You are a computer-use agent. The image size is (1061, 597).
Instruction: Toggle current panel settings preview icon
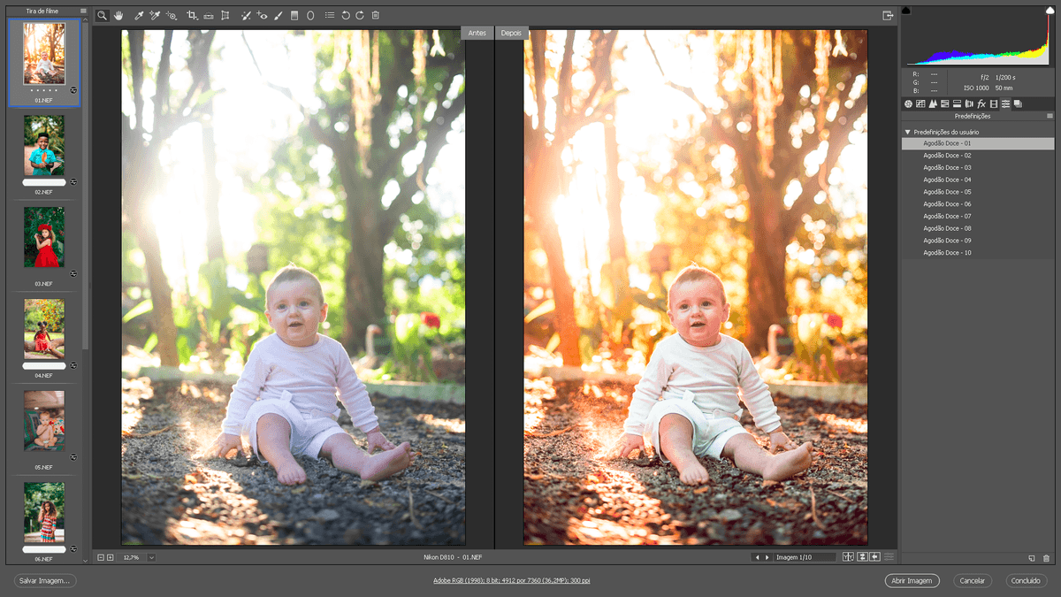point(889,557)
